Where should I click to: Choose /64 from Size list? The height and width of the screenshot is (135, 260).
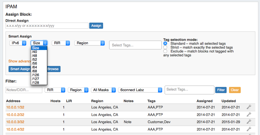35,67
